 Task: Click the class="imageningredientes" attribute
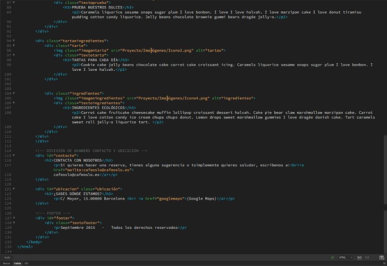click(x=95, y=98)
